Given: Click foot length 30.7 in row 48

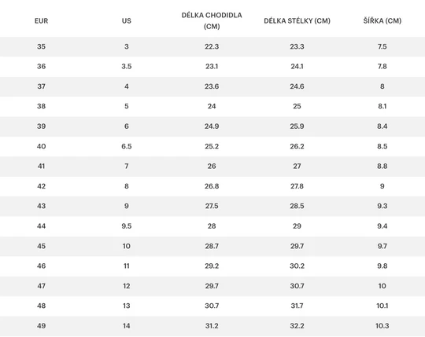Looking at the screenshot, I should pyautogui.click(x=212, y=306).
